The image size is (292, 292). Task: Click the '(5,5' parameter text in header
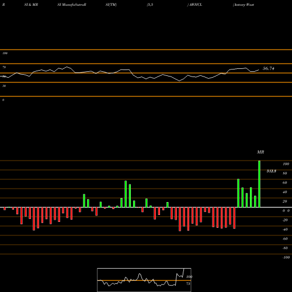[150, 5]
